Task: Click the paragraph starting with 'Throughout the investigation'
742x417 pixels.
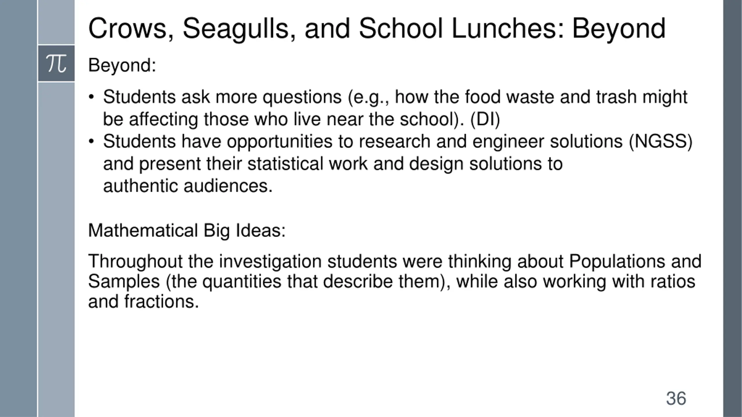Action: [394, 281]
